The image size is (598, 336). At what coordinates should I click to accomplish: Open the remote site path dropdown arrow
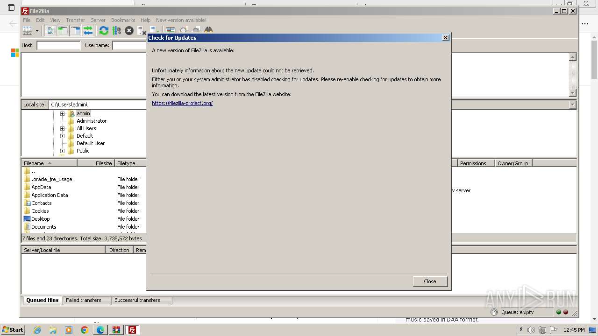click(572, 105)
